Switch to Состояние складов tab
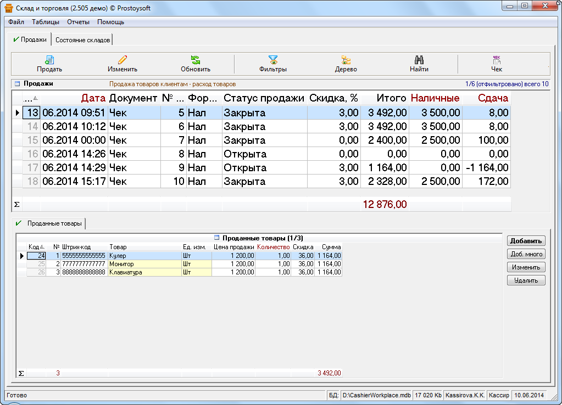 [82, 40]
